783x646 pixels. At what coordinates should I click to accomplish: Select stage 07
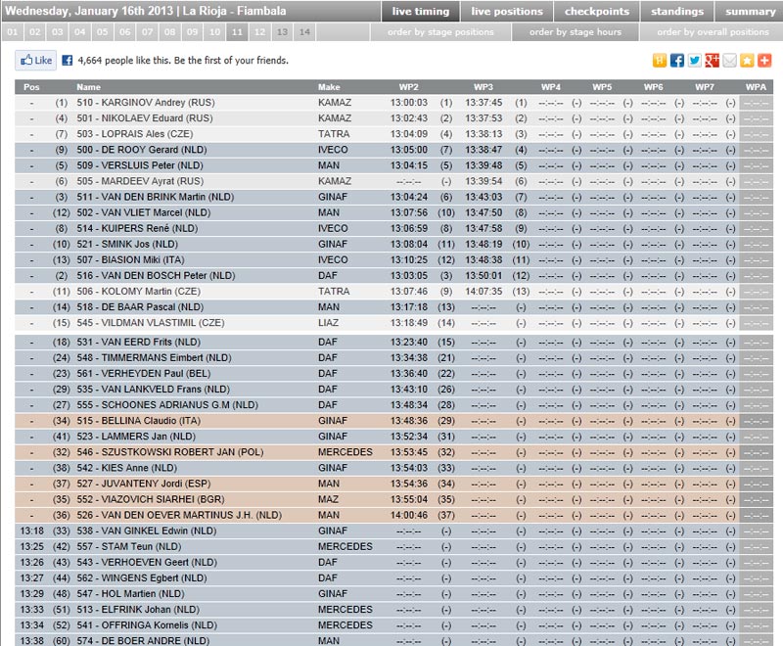tap(148, 32)
